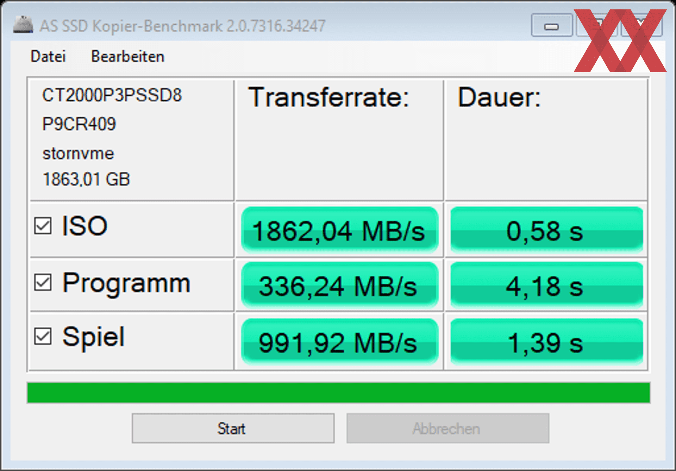Open the Bearbeiten menu

[128, 57]
